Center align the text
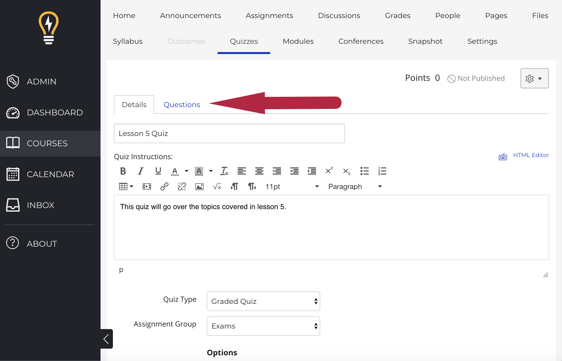562x361 pixels. coord(259,171)
